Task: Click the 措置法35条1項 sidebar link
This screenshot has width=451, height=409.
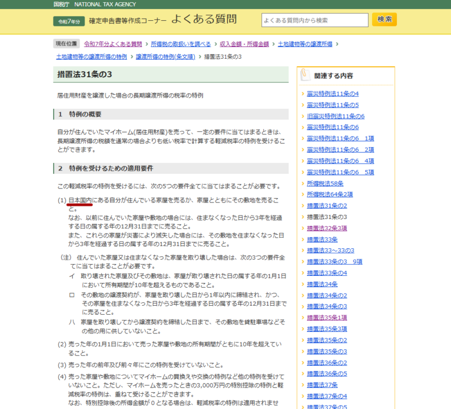Action: click(x=327, y=318)
